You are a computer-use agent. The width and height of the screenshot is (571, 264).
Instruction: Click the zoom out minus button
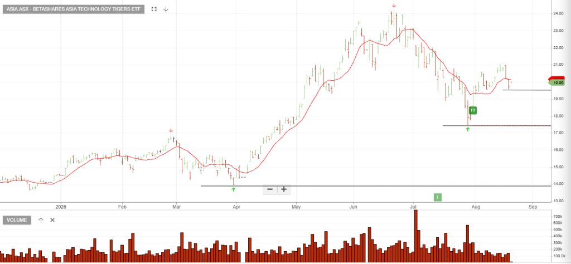pos(270,189)
